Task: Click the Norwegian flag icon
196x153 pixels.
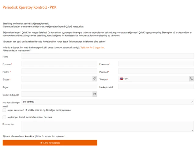Action: pos(121,79)
